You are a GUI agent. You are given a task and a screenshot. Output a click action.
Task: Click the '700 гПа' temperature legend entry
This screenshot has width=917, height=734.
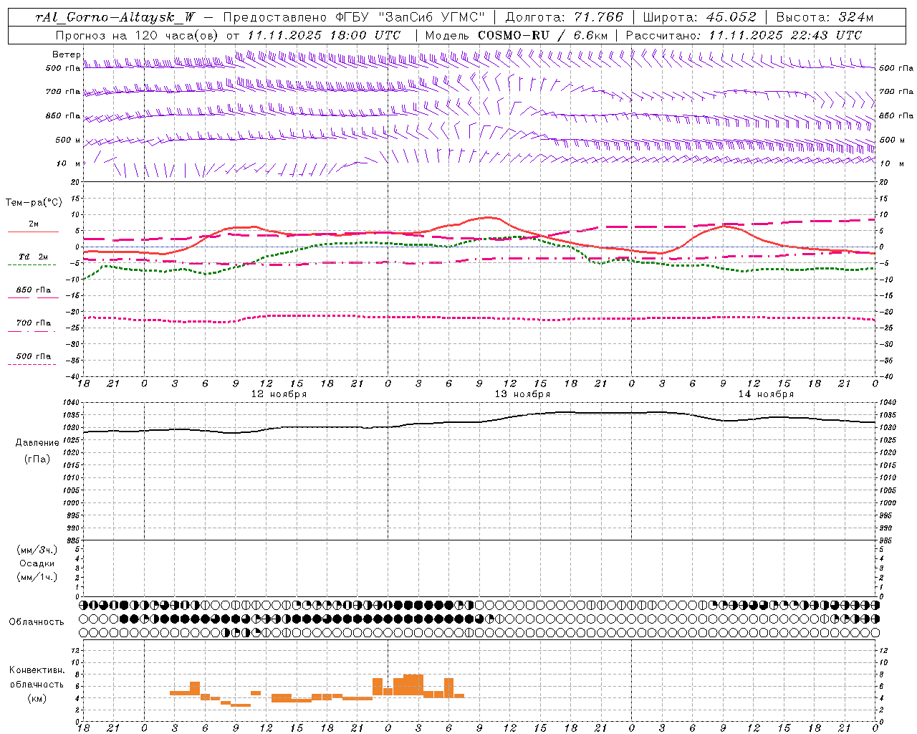coord(34,323)
